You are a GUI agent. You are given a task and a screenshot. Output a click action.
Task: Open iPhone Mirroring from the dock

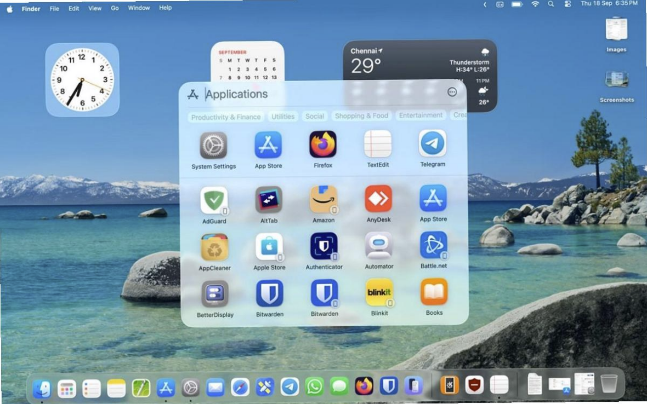click(414, 386)
